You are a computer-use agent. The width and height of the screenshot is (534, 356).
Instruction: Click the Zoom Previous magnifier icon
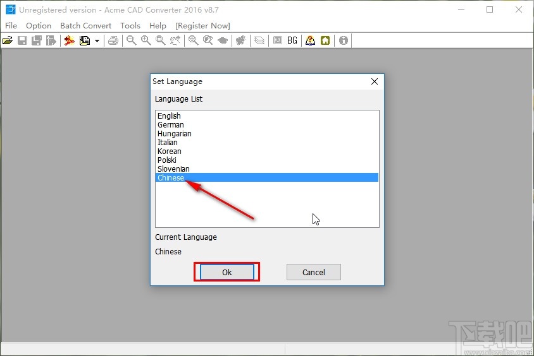[x=208, y=40]
